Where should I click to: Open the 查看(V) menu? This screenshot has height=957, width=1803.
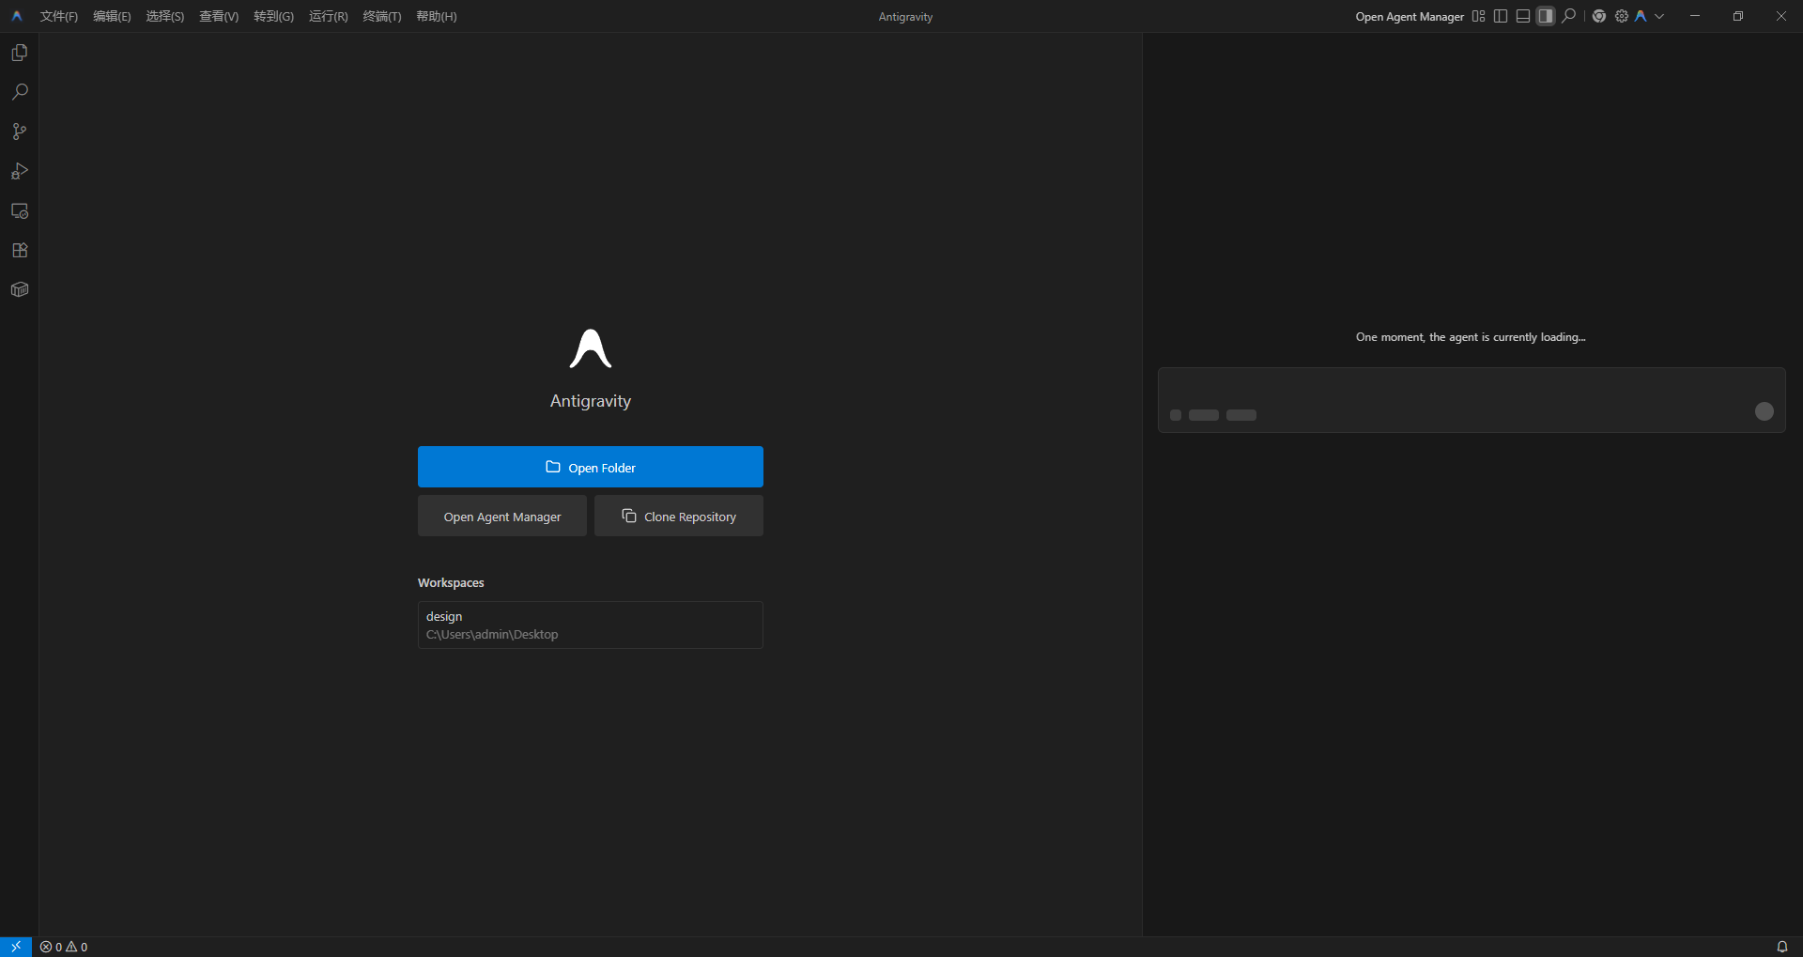(219, 17)
